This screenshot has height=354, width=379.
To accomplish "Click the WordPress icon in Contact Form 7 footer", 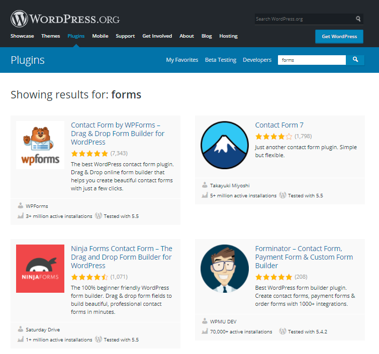I will pos(283,195).
